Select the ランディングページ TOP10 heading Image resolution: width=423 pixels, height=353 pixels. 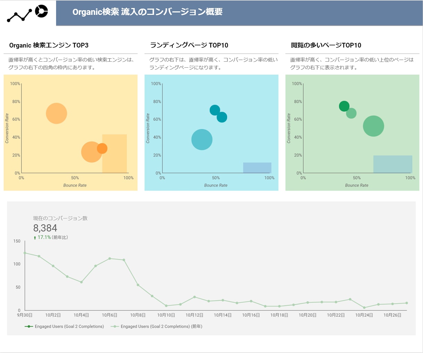point(189,45)
